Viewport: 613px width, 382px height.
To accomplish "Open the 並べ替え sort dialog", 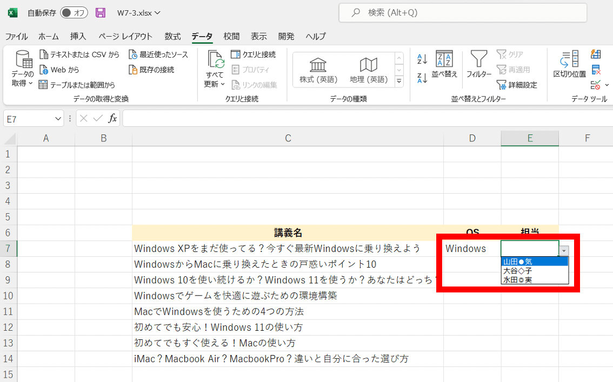I will 444,64.
